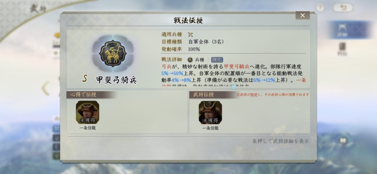Go to previous general with left chevron

tap(45, 88)
